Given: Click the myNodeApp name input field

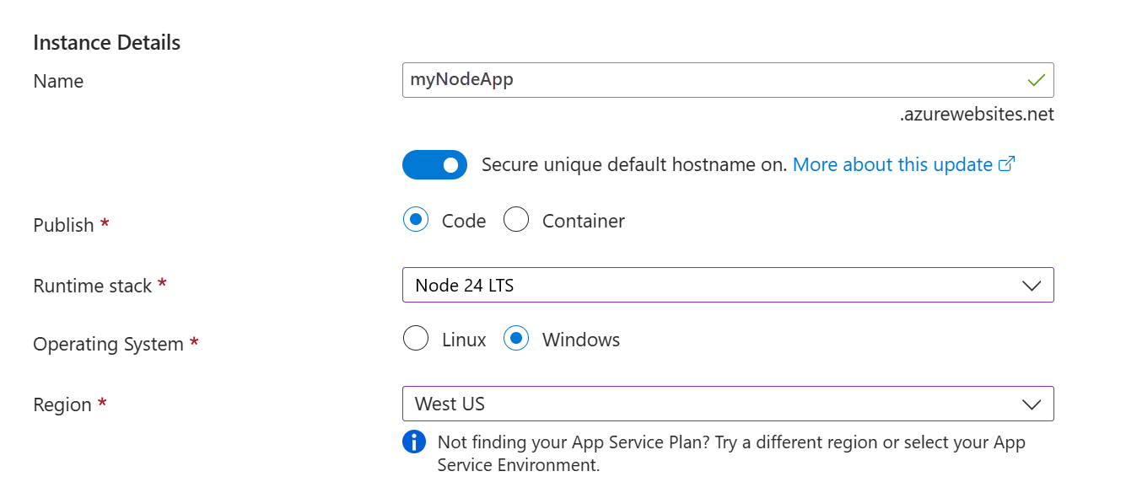Looking at the screenshot, I should pos(708,80).
